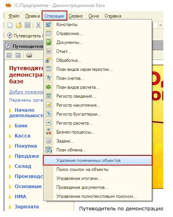Open the toolbar dropdown arrow at right

point(160,25)
